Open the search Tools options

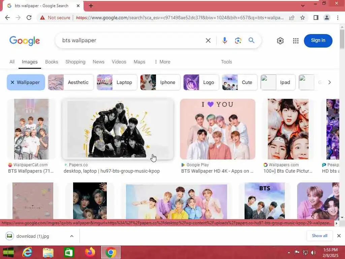(x=226, y=62)
